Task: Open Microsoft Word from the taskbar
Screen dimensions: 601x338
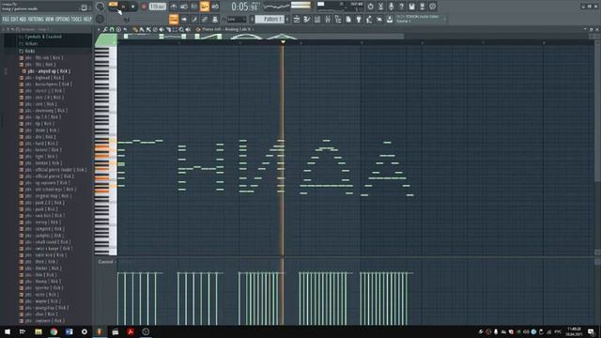Action: (69, 331)
